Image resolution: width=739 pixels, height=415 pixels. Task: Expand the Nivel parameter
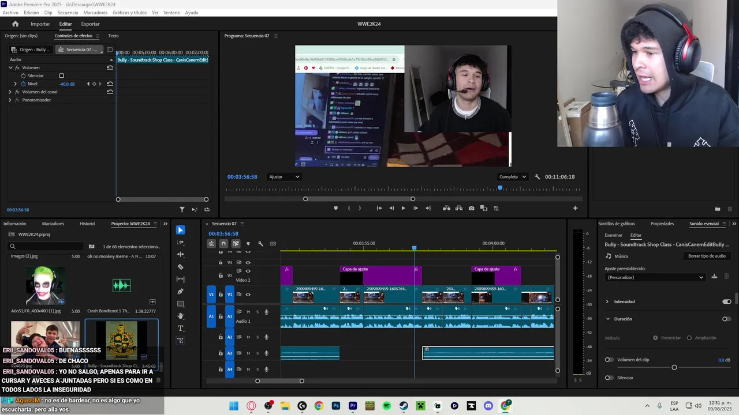(16, 84)
